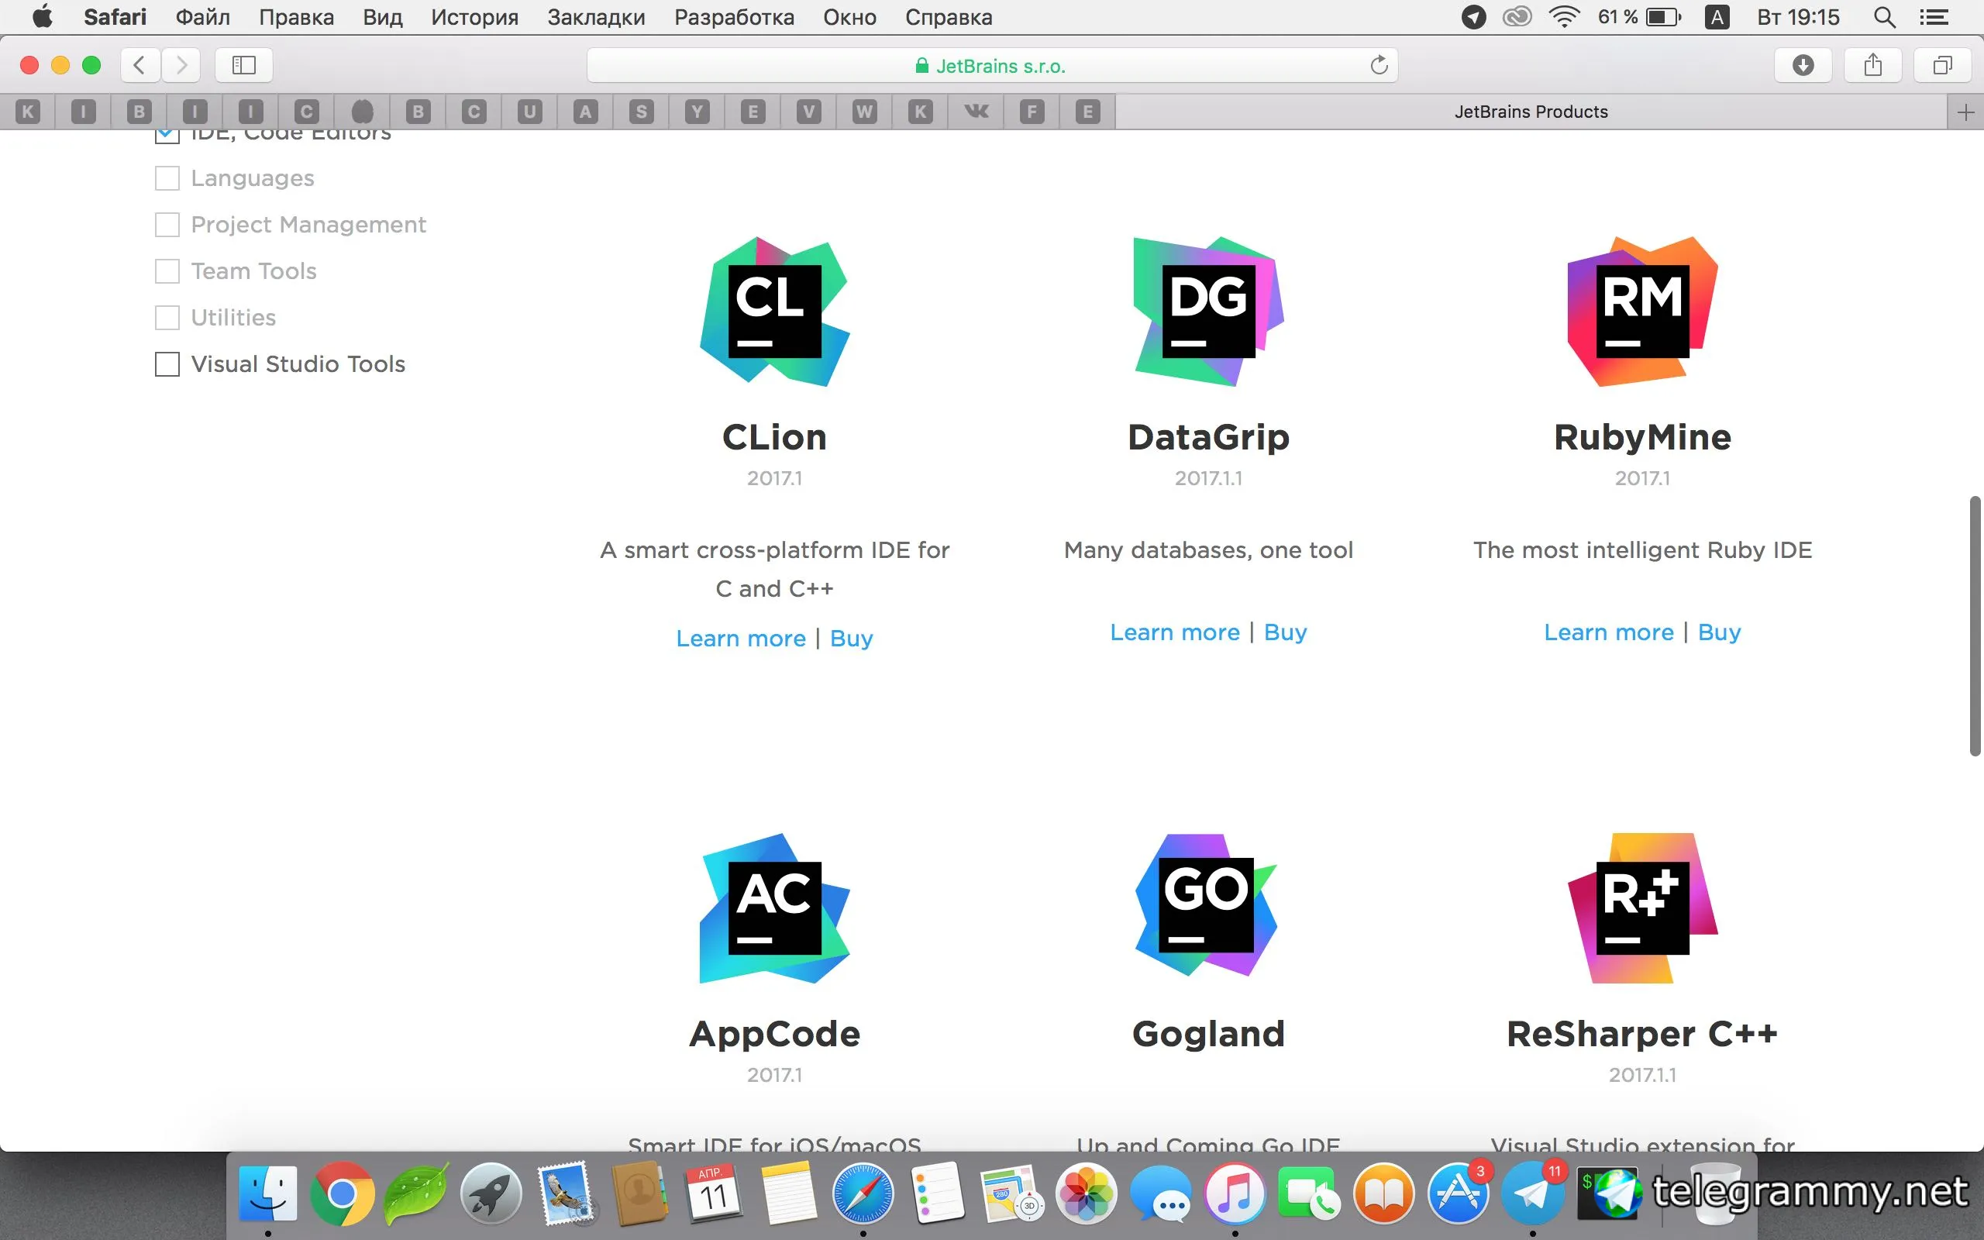The image size is (1984, 1240).
Task: Open the ReSharper C++ product logo
Action: click(1642, 908)
